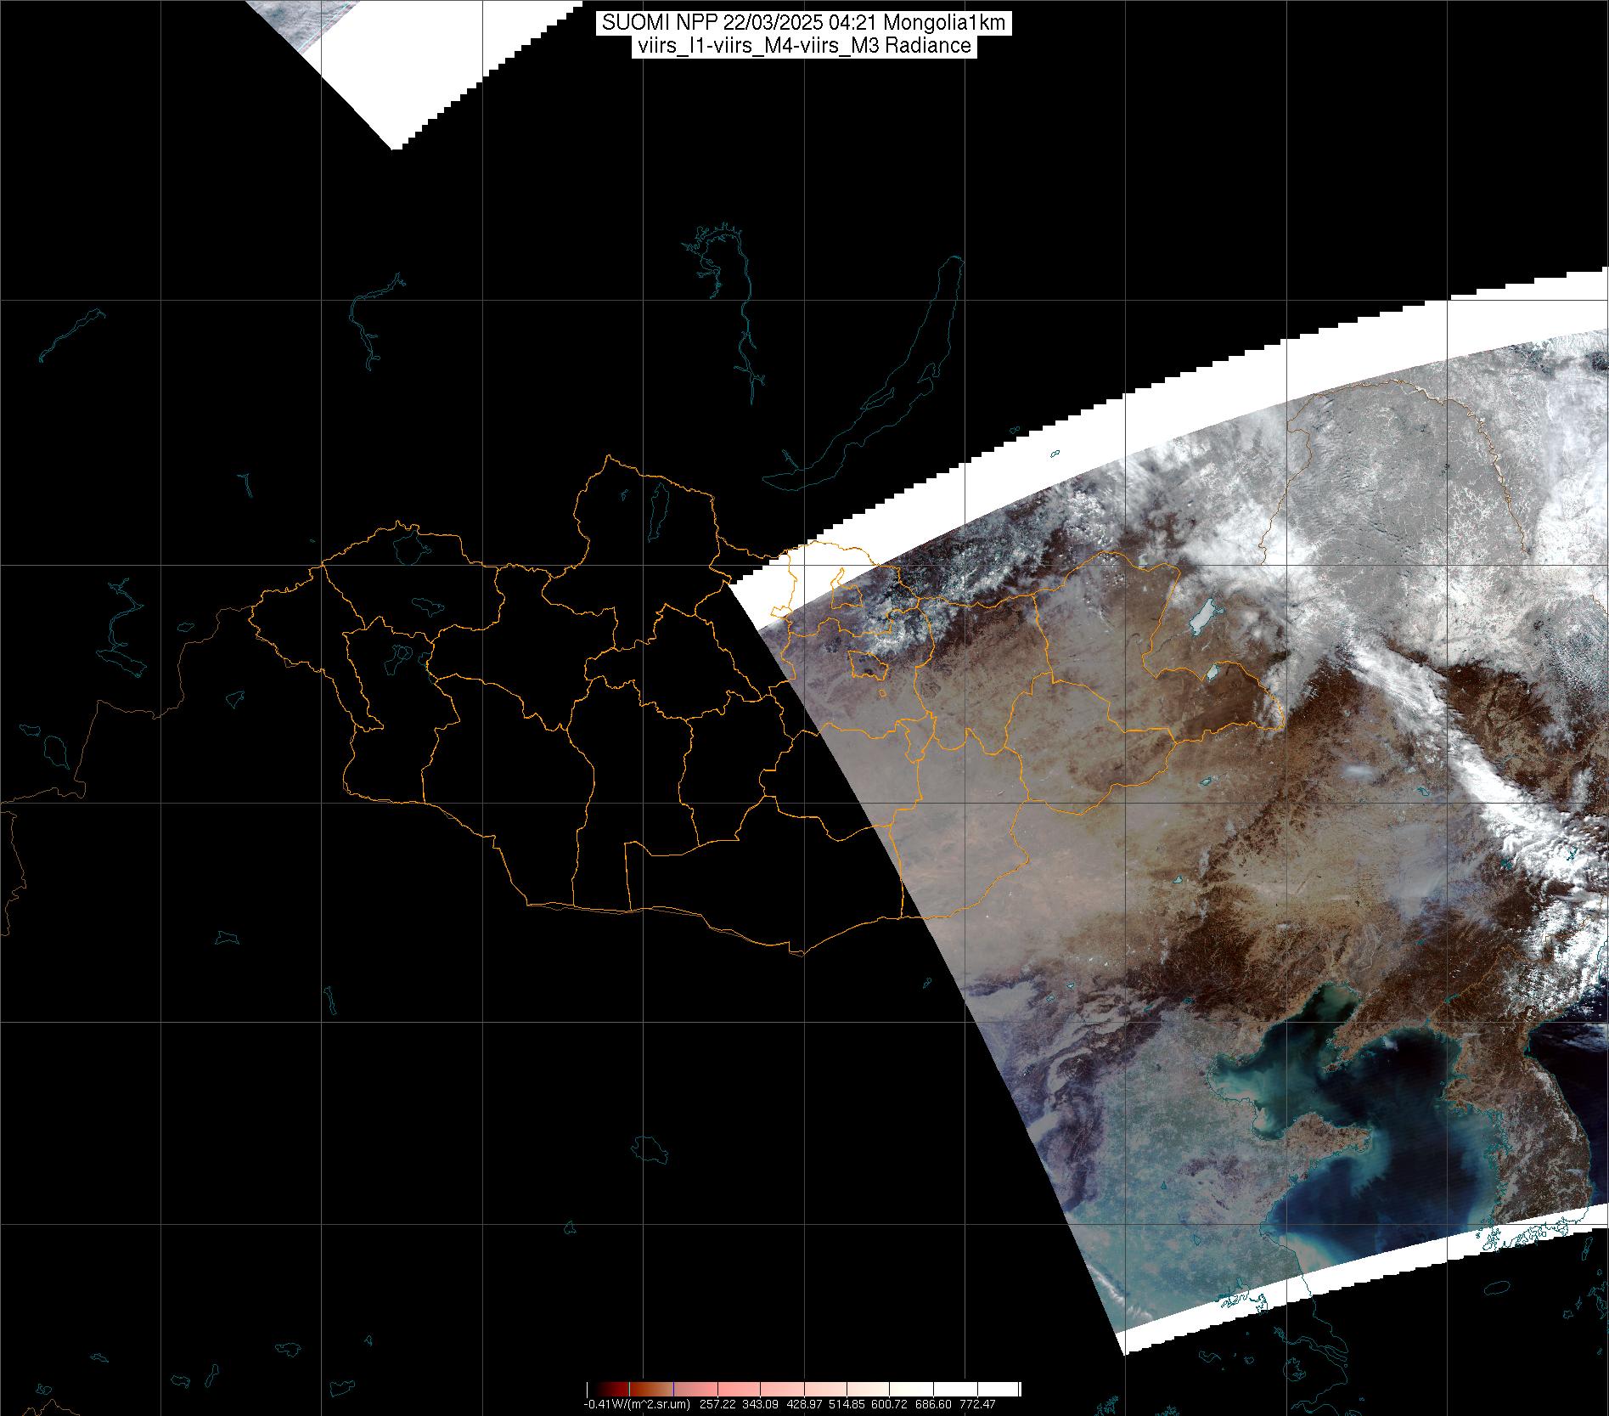Click the colorbar value '600.72'

[889, 1404]
